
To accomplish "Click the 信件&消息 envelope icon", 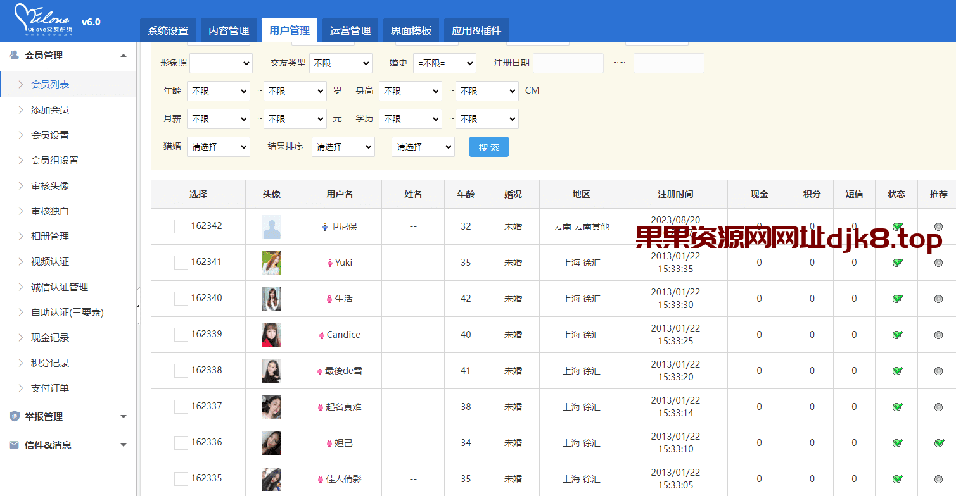I will 13,445.
